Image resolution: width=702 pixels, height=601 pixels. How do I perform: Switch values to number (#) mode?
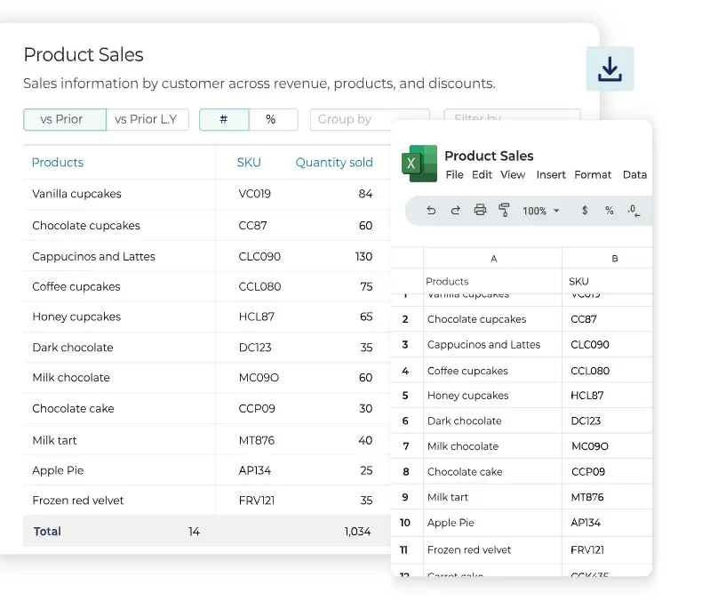click(224, 119)
